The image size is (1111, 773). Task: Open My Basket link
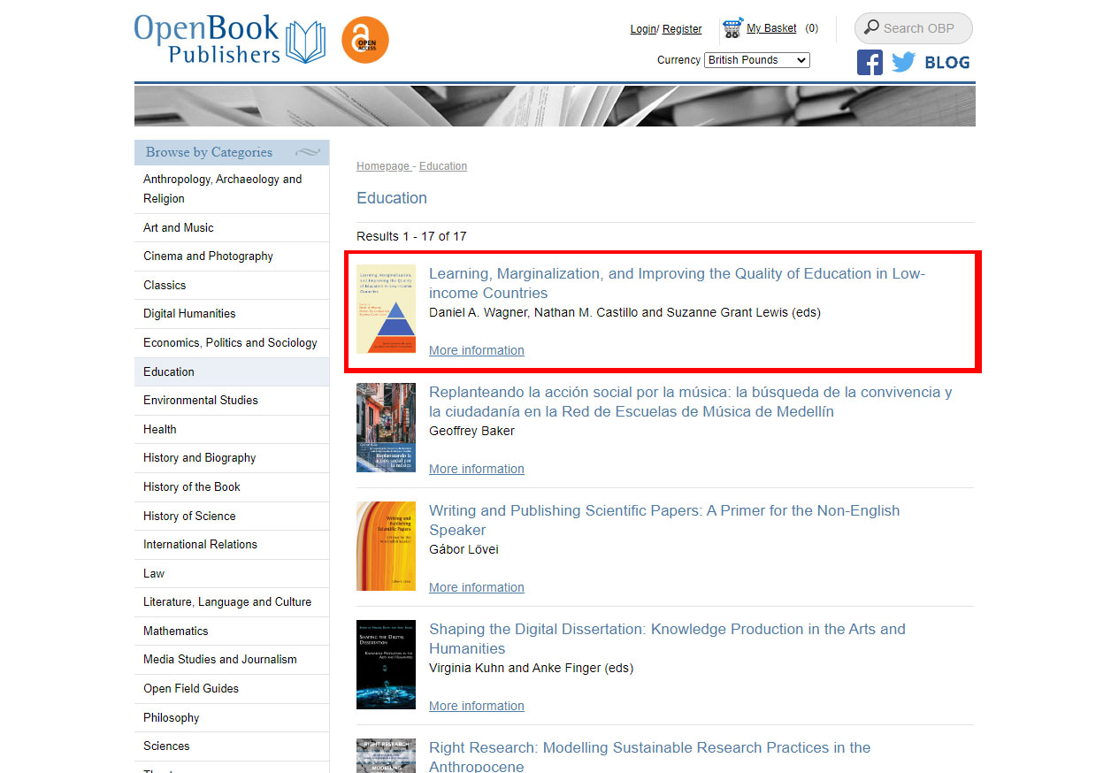click(771, 28)
